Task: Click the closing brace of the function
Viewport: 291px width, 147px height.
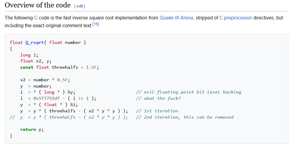Action: pyautogui.click(x=11, y=136)
